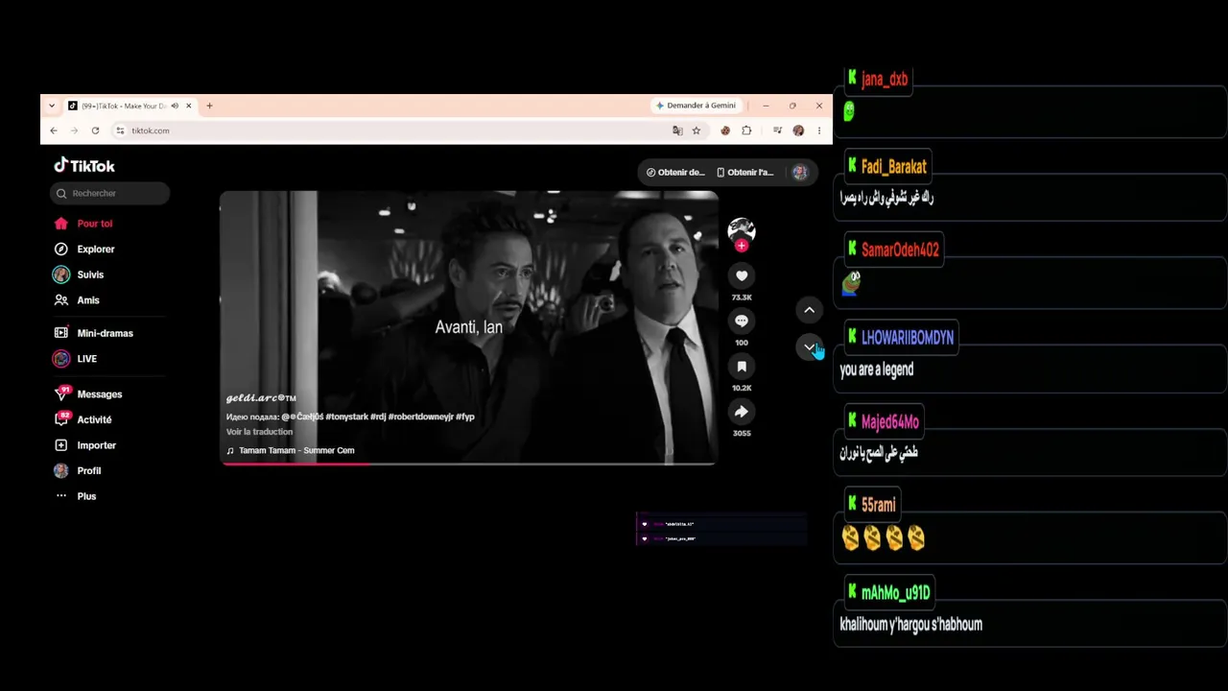
Task: Open the Explorer compass icon
Action: tap(61, 249)
